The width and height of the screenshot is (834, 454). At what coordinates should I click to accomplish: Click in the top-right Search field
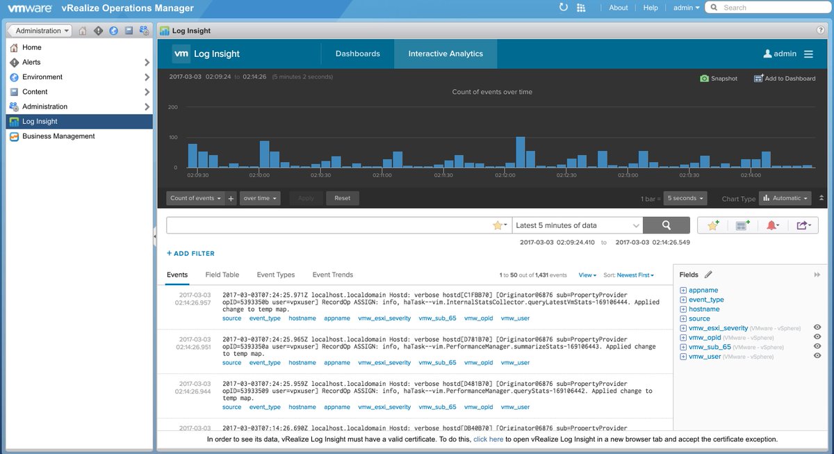click(x=768, y=8)
